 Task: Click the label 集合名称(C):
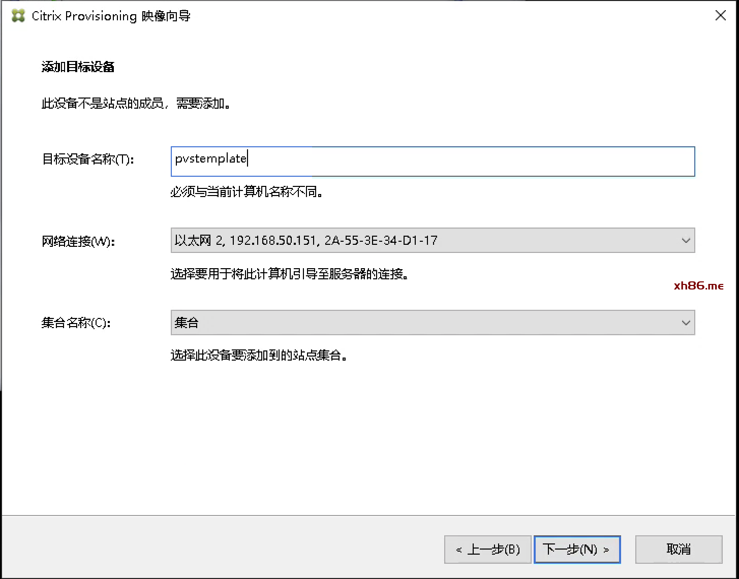click(x=76, y=323)
